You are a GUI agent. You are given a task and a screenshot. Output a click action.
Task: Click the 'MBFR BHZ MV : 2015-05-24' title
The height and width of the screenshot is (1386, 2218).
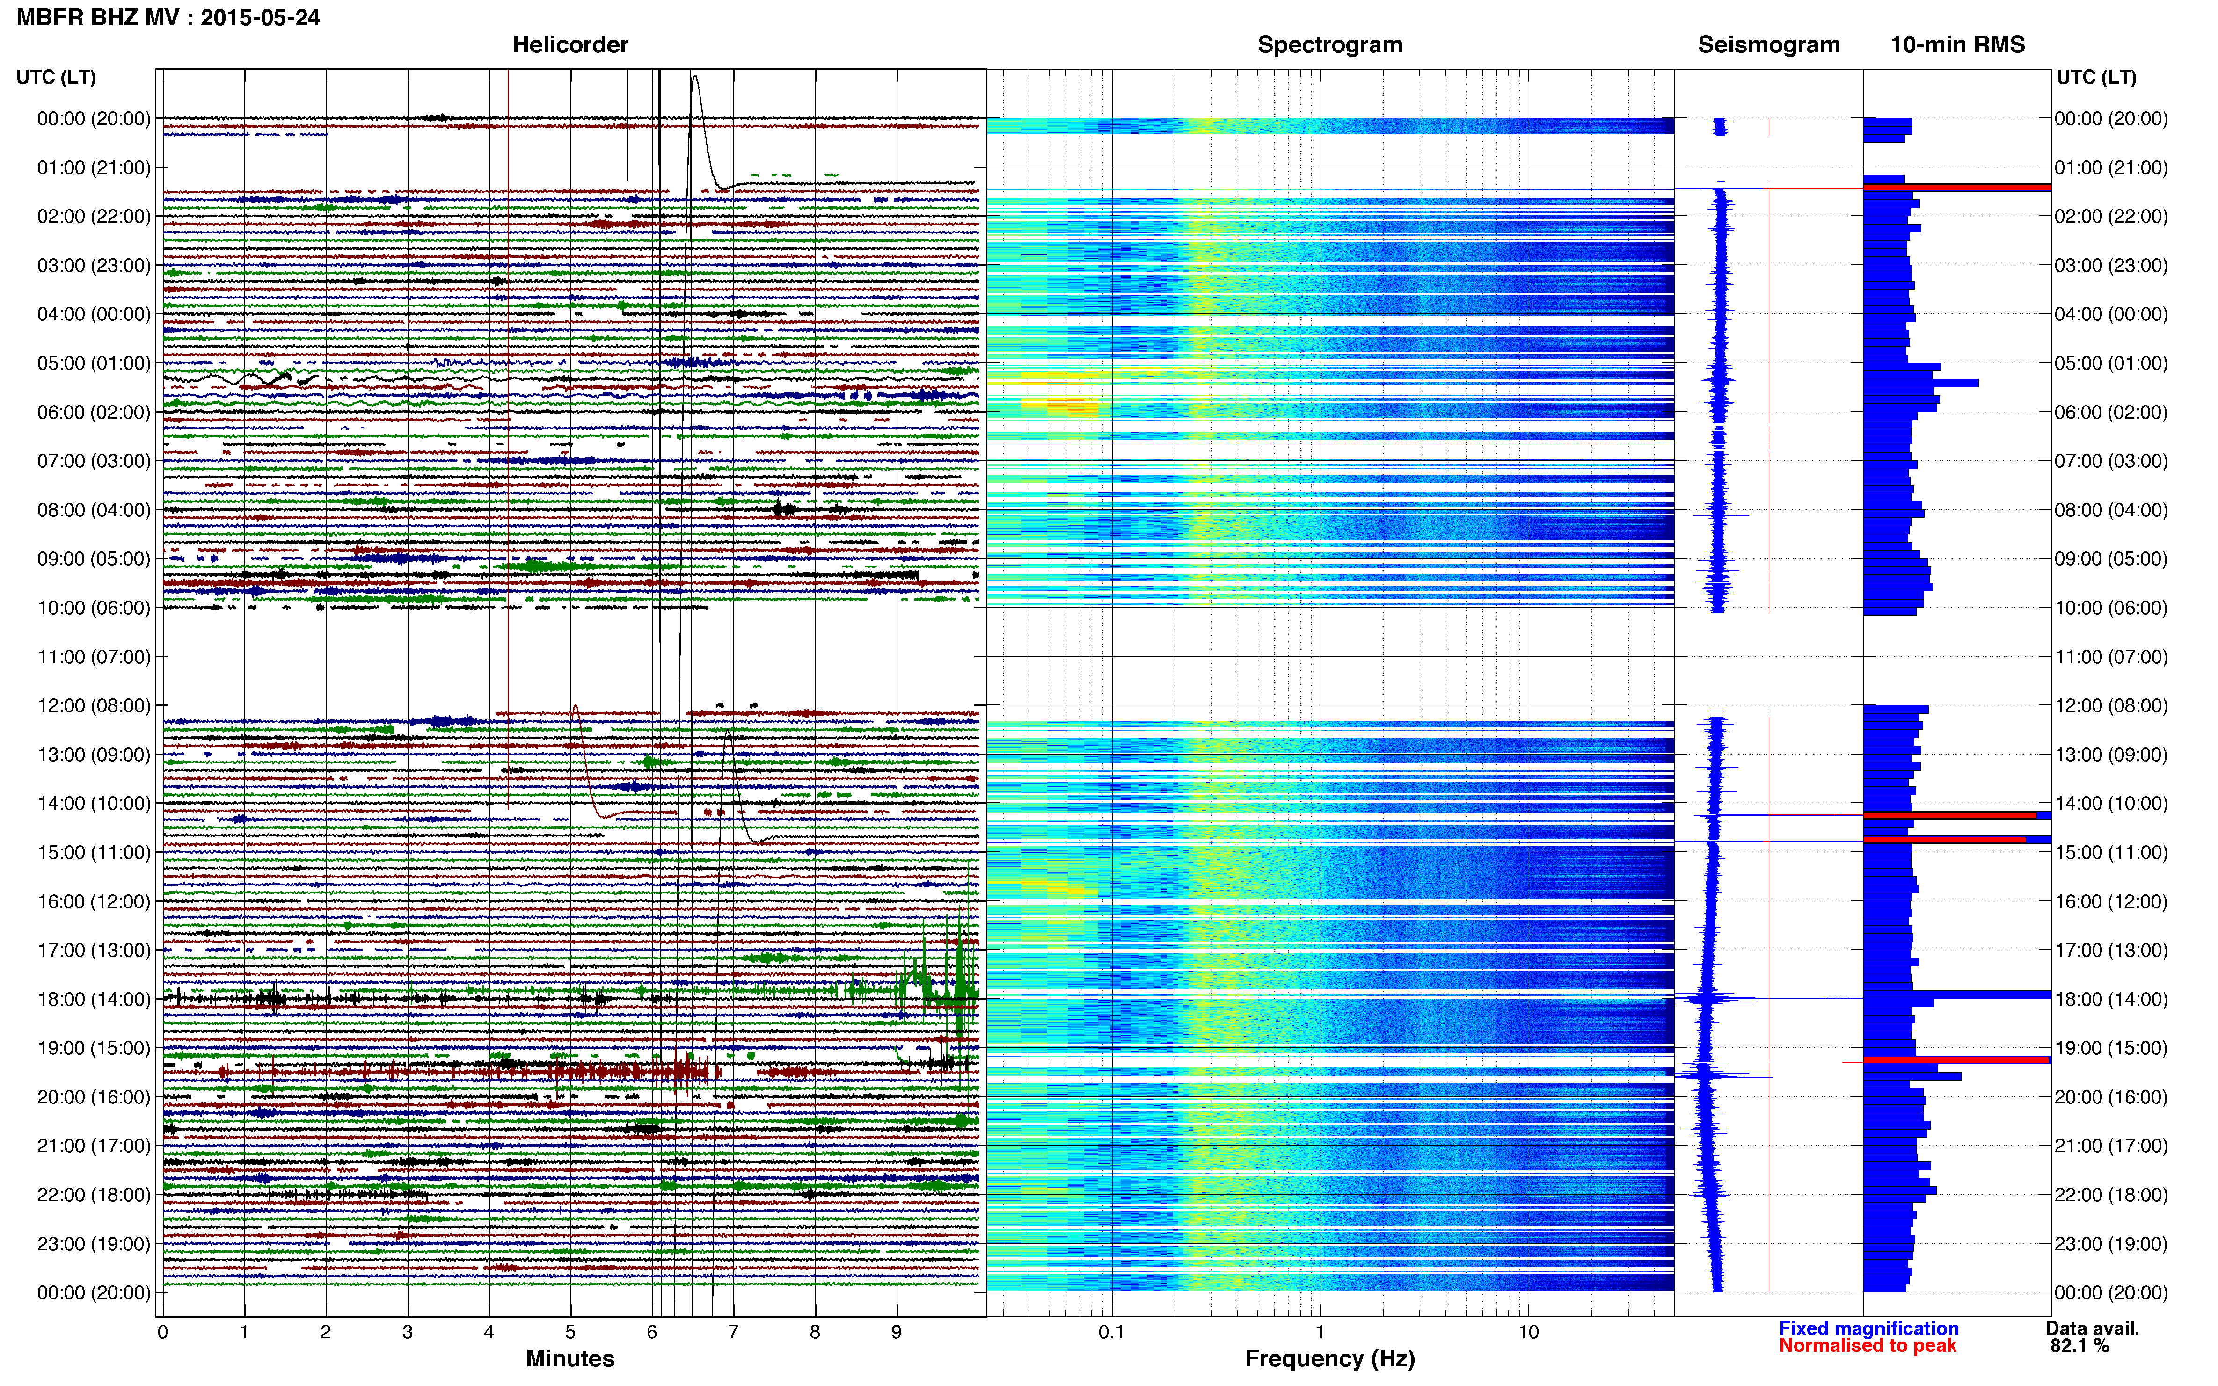(168, 17)
